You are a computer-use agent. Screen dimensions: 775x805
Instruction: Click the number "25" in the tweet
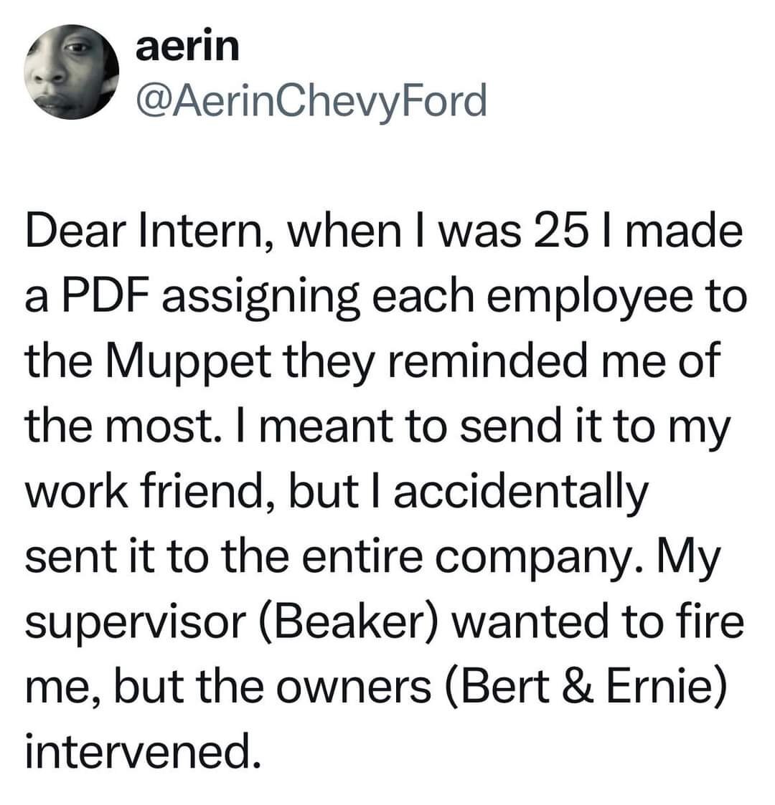click(551, 236)
